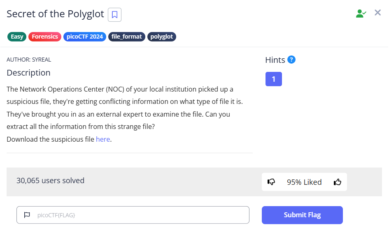The width and height of the screenshot is (389, 239).
Task: Like the challenge with the thumbs-up icon
Action: tap(338, 182)
